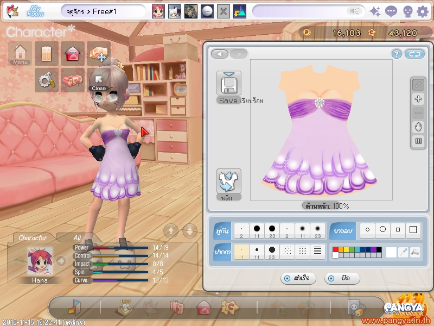This screenshot has height=326, width=434.
Task: Rotate character down arrow button
Action: (190, 230)
